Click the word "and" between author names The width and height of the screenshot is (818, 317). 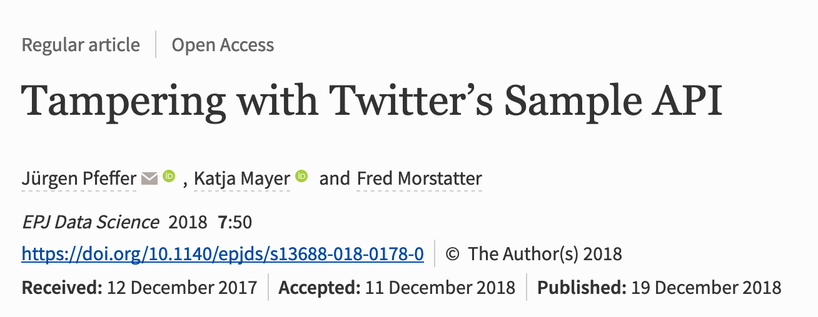(335, 179)
